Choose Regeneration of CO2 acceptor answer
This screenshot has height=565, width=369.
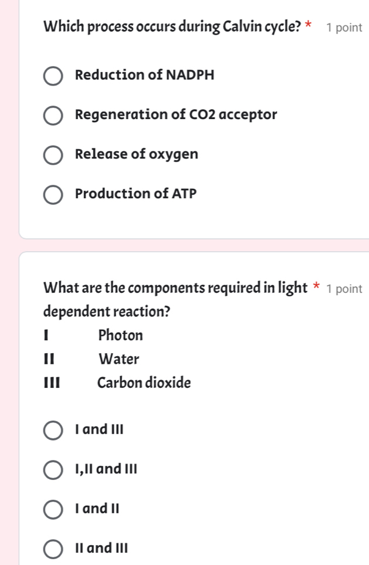[x=53, y=116]
